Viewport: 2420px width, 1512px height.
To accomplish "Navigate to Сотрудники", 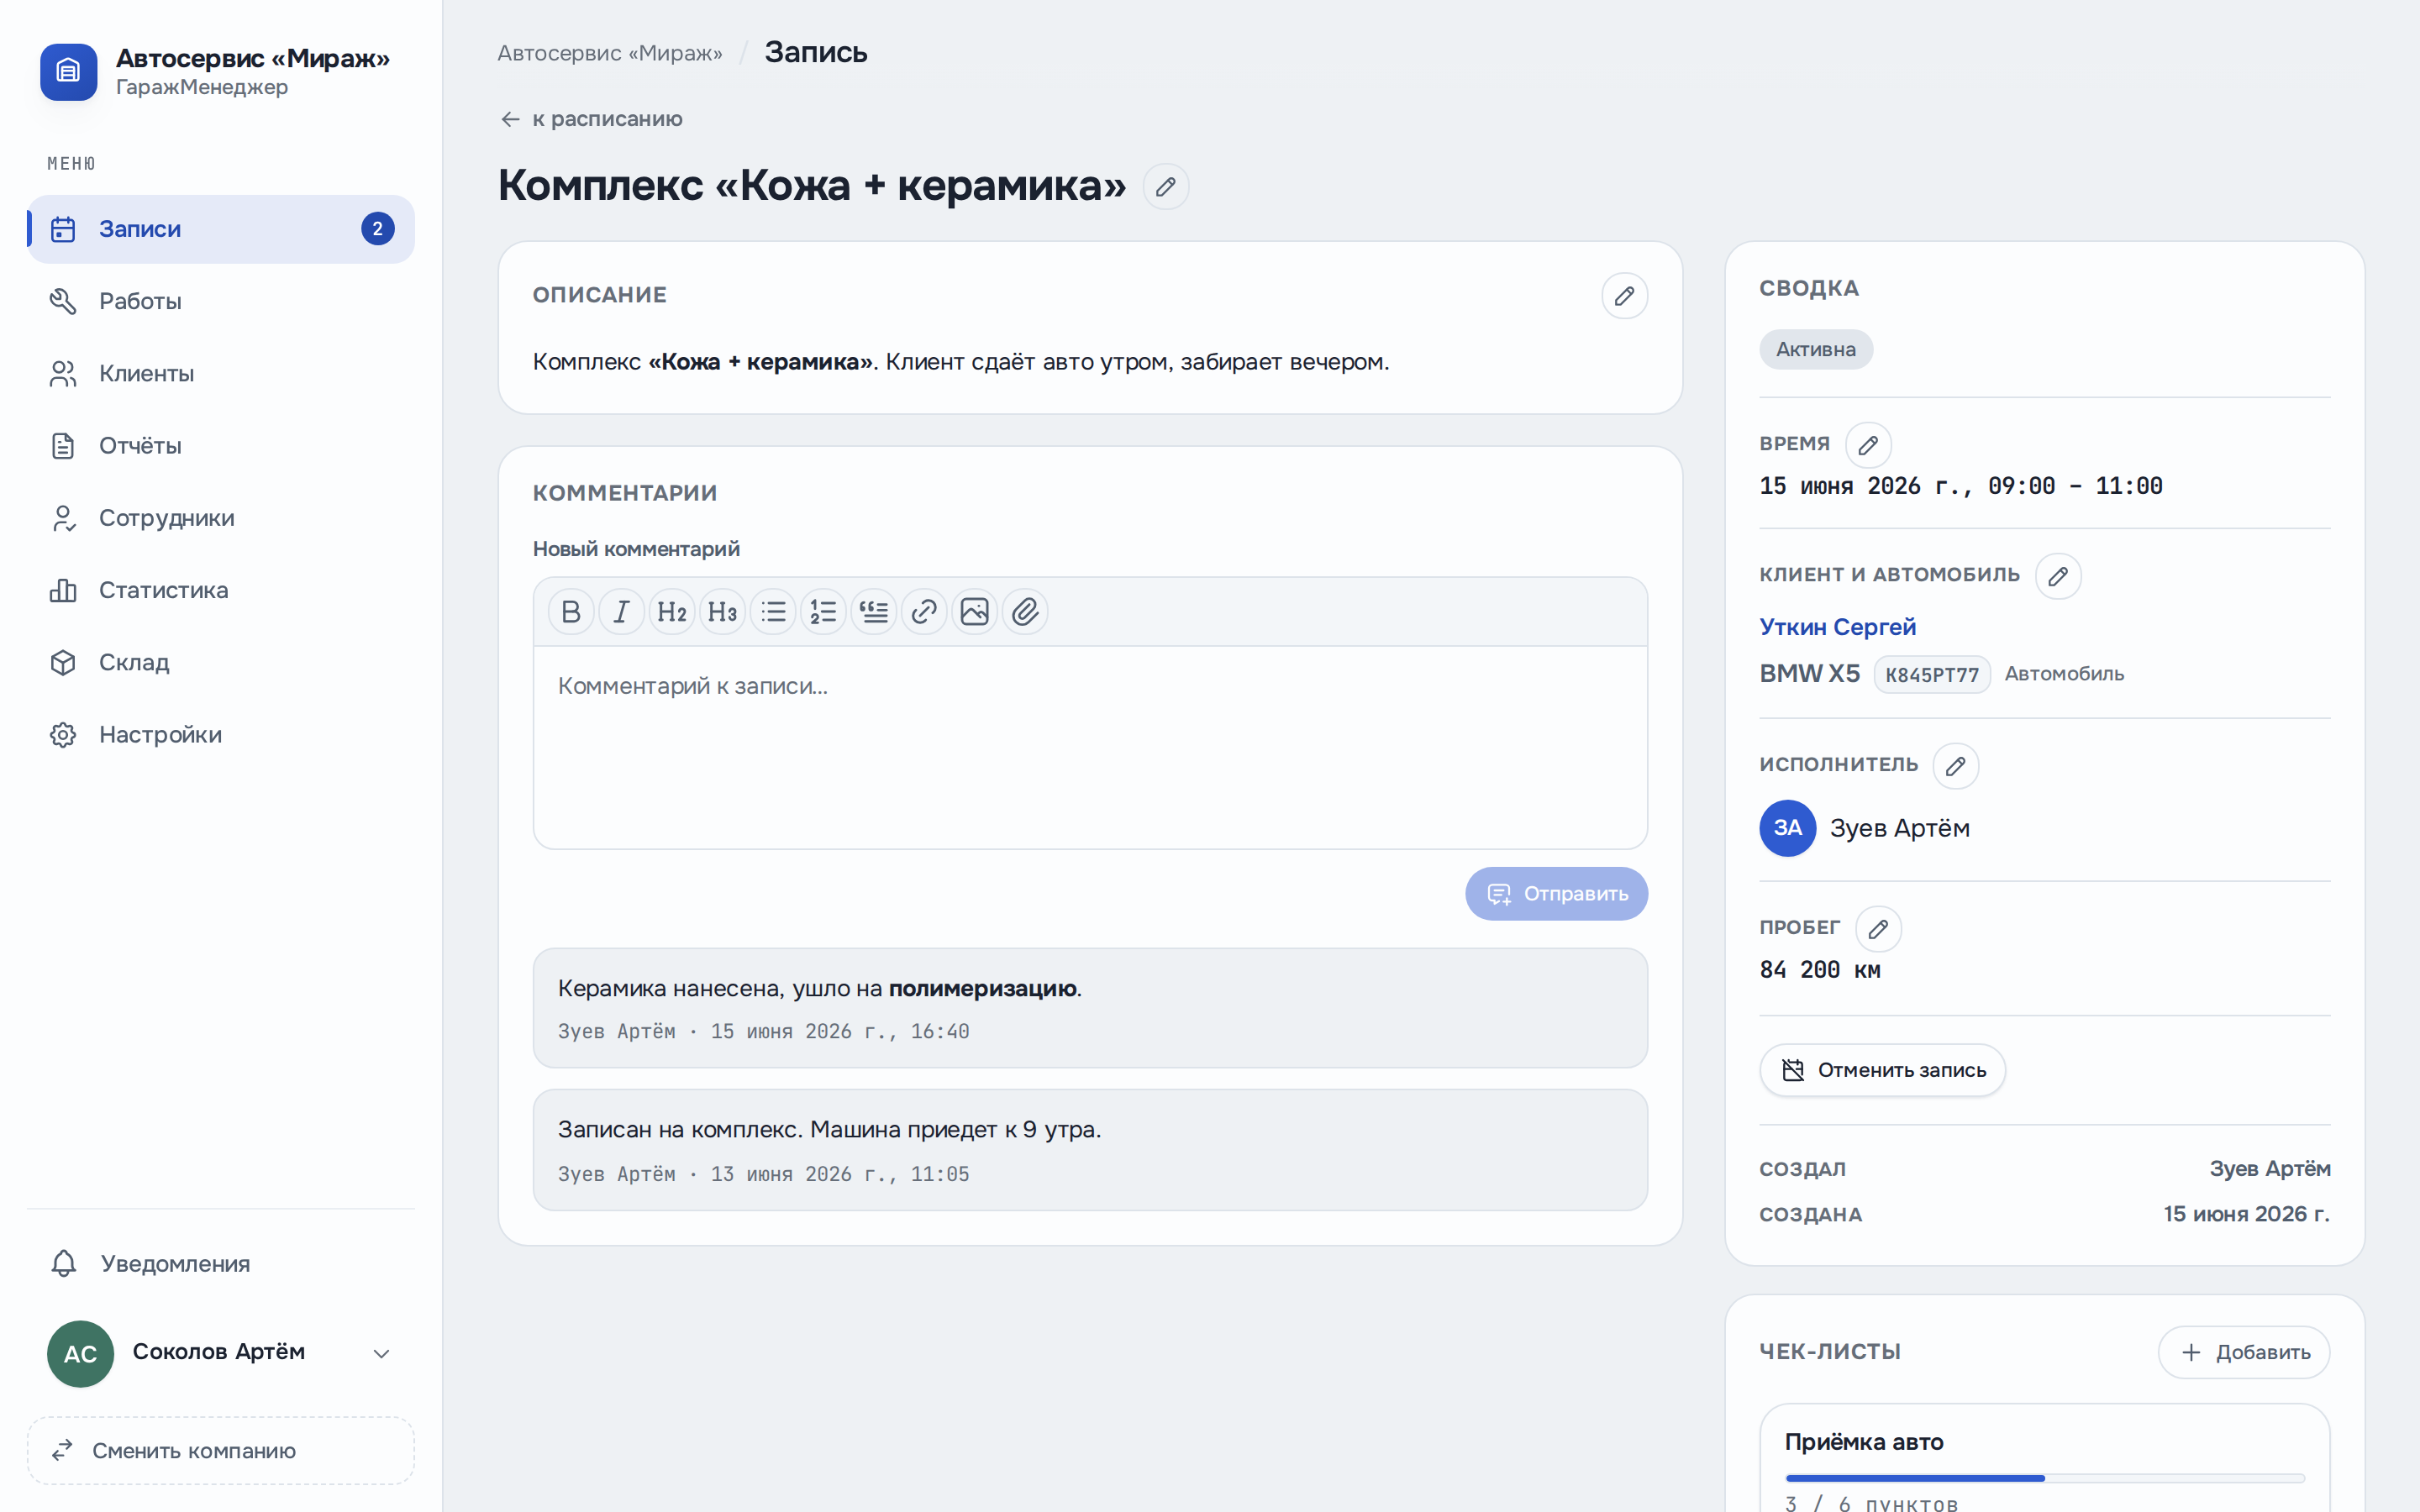I will (x=221, y=518).
